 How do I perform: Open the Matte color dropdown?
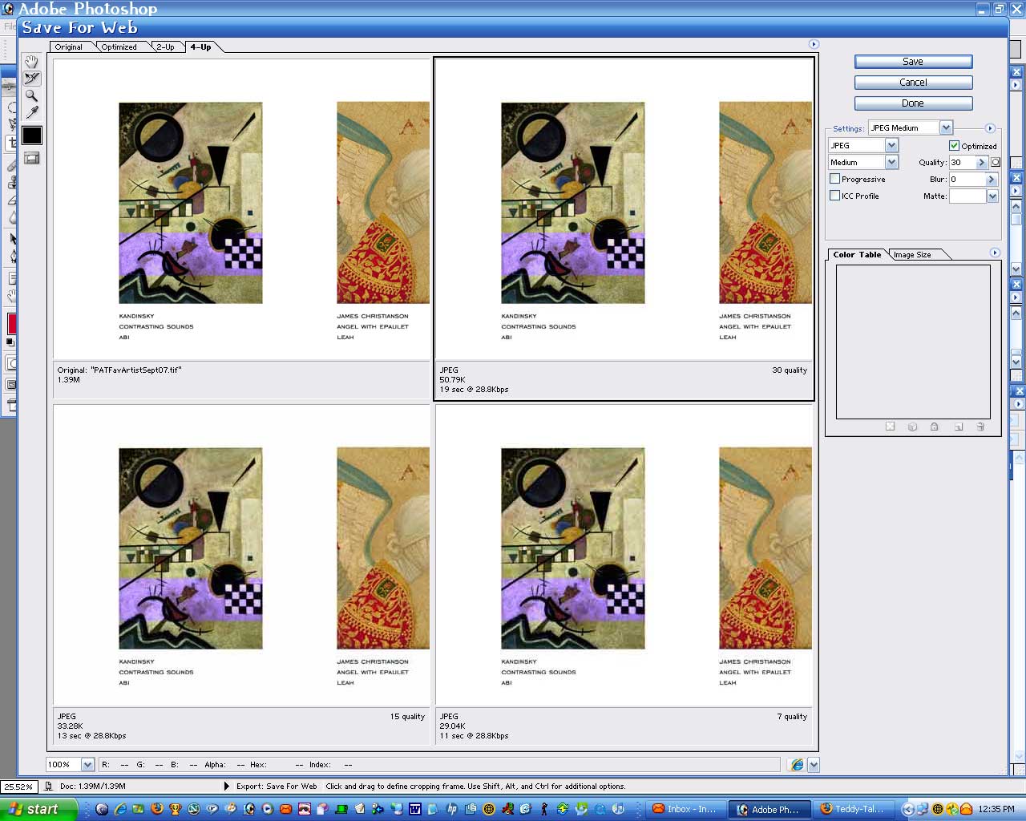click(992, 196)
